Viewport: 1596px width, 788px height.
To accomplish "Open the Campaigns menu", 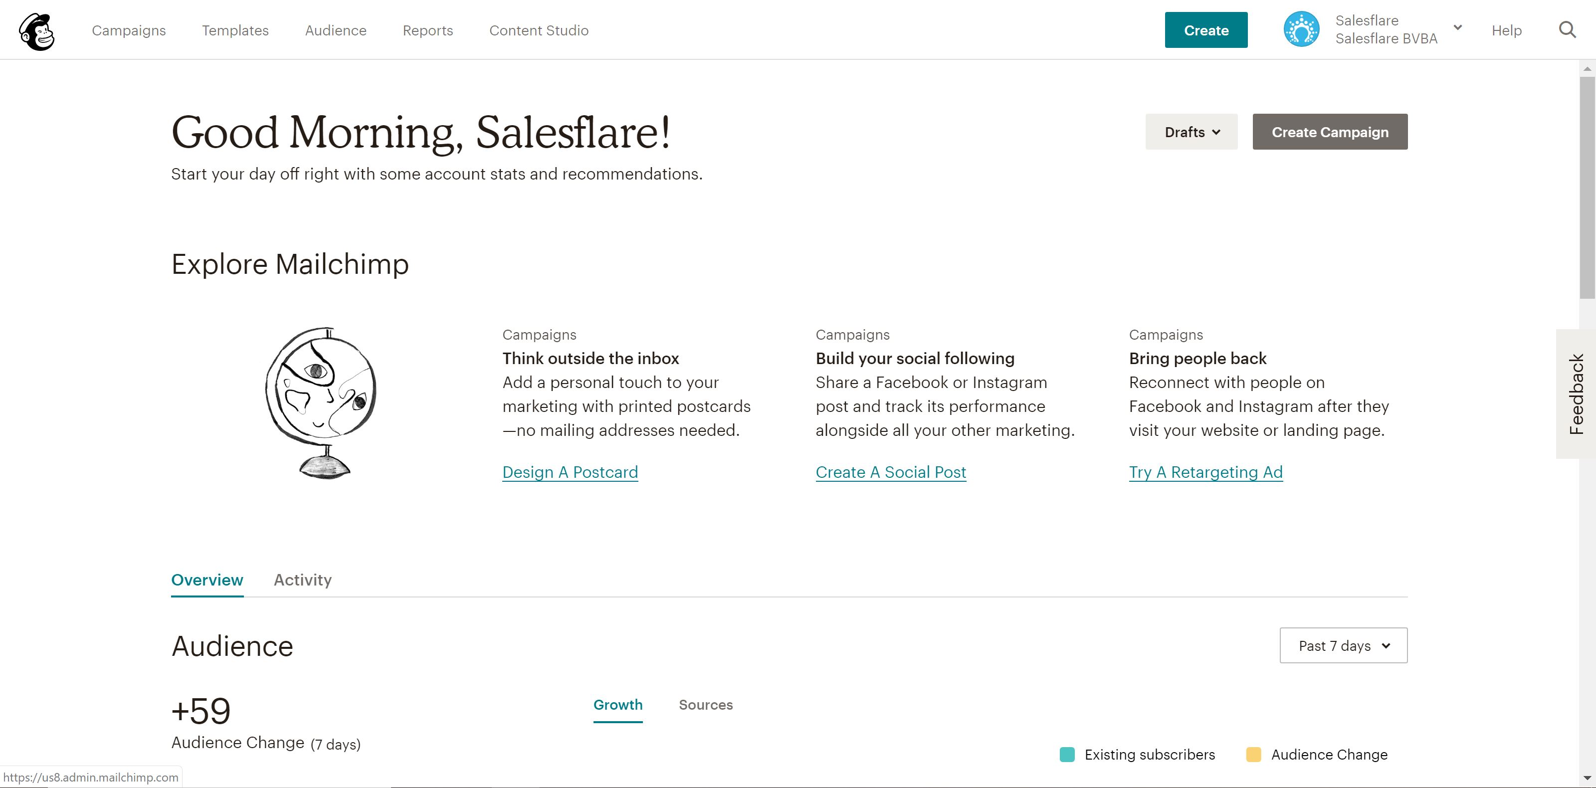I will 129,30.
